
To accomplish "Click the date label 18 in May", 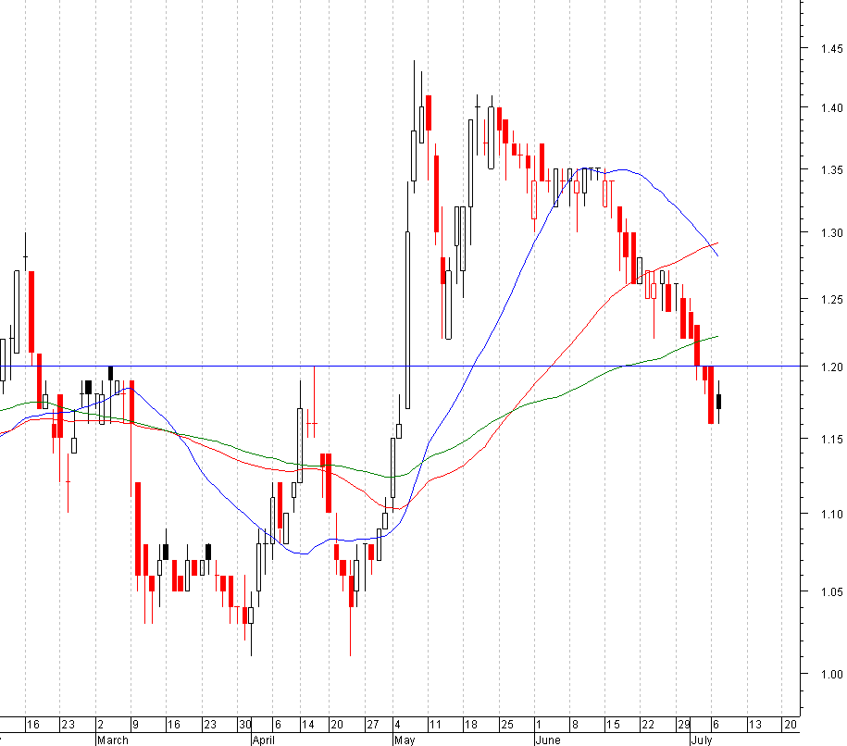I will pos(470,725).
